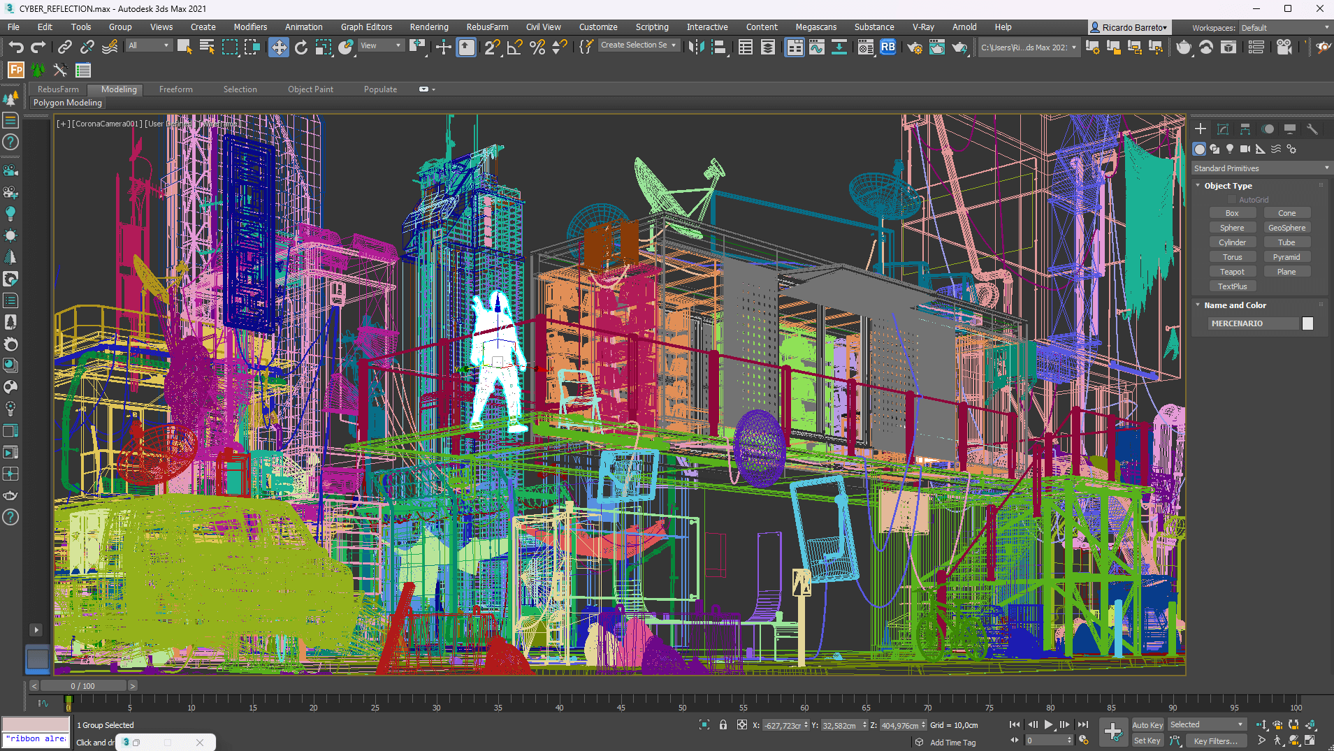
Task: Open Material Editor toolbar icon
Action: [865, 47]
